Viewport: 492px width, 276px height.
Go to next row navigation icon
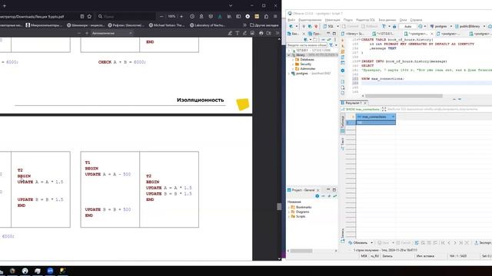[x=455, y=243]
